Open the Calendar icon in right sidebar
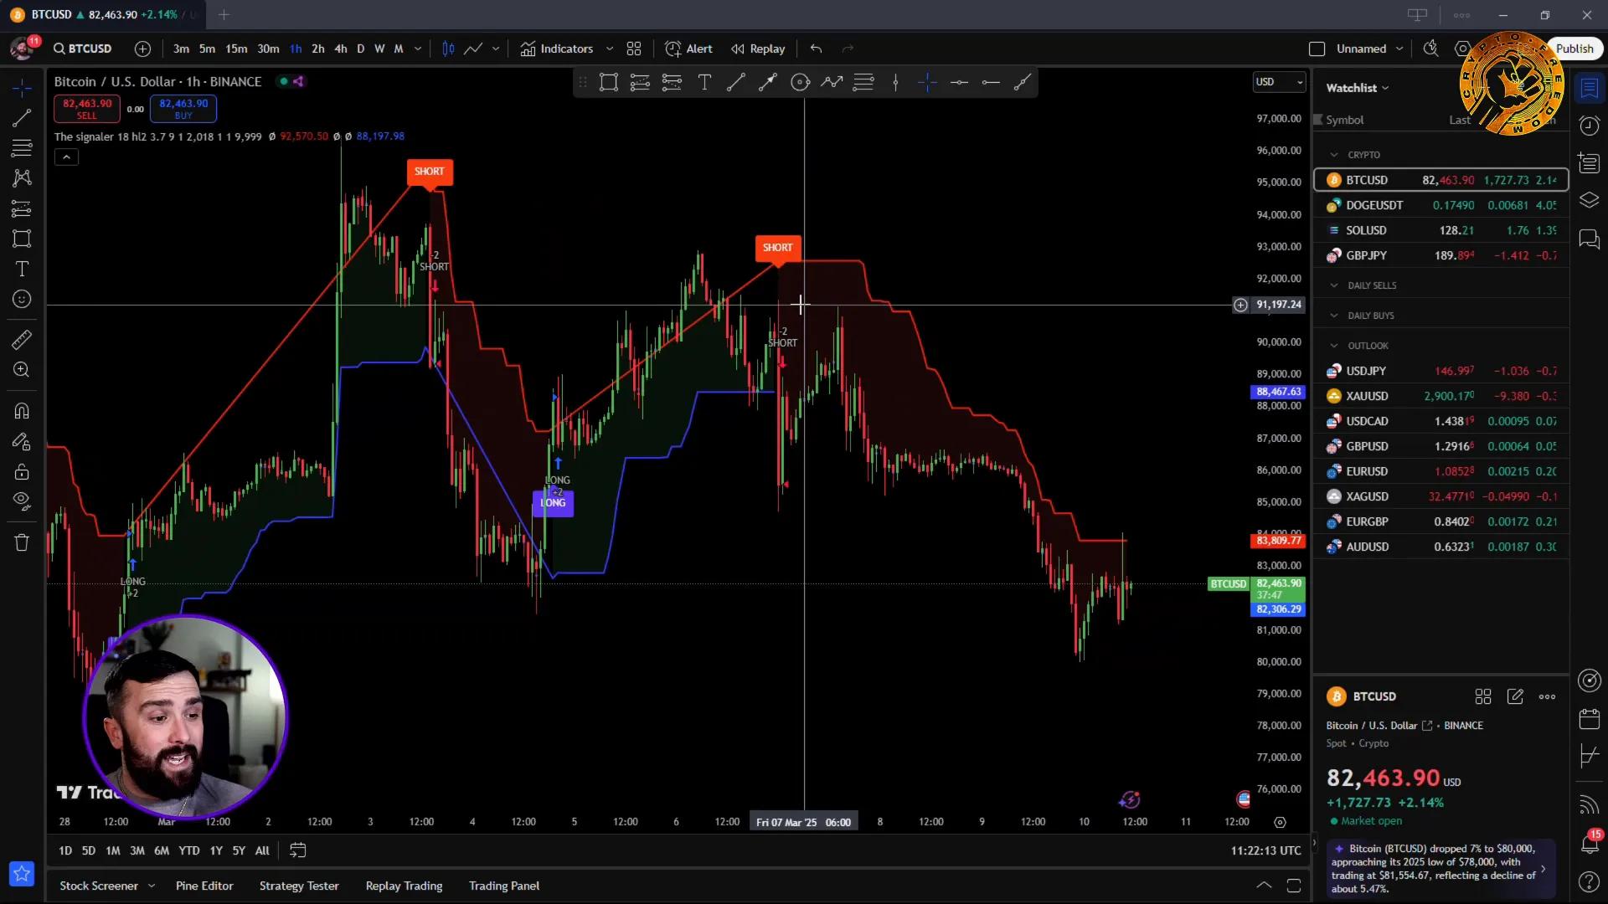This screenshot has width=1608, height=904. [x=1589, y=718]
